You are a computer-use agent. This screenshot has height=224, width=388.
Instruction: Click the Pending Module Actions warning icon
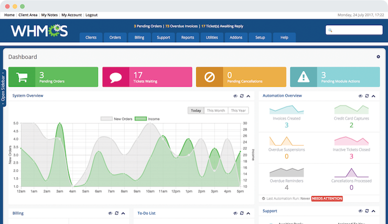click(x=303, y=77)
